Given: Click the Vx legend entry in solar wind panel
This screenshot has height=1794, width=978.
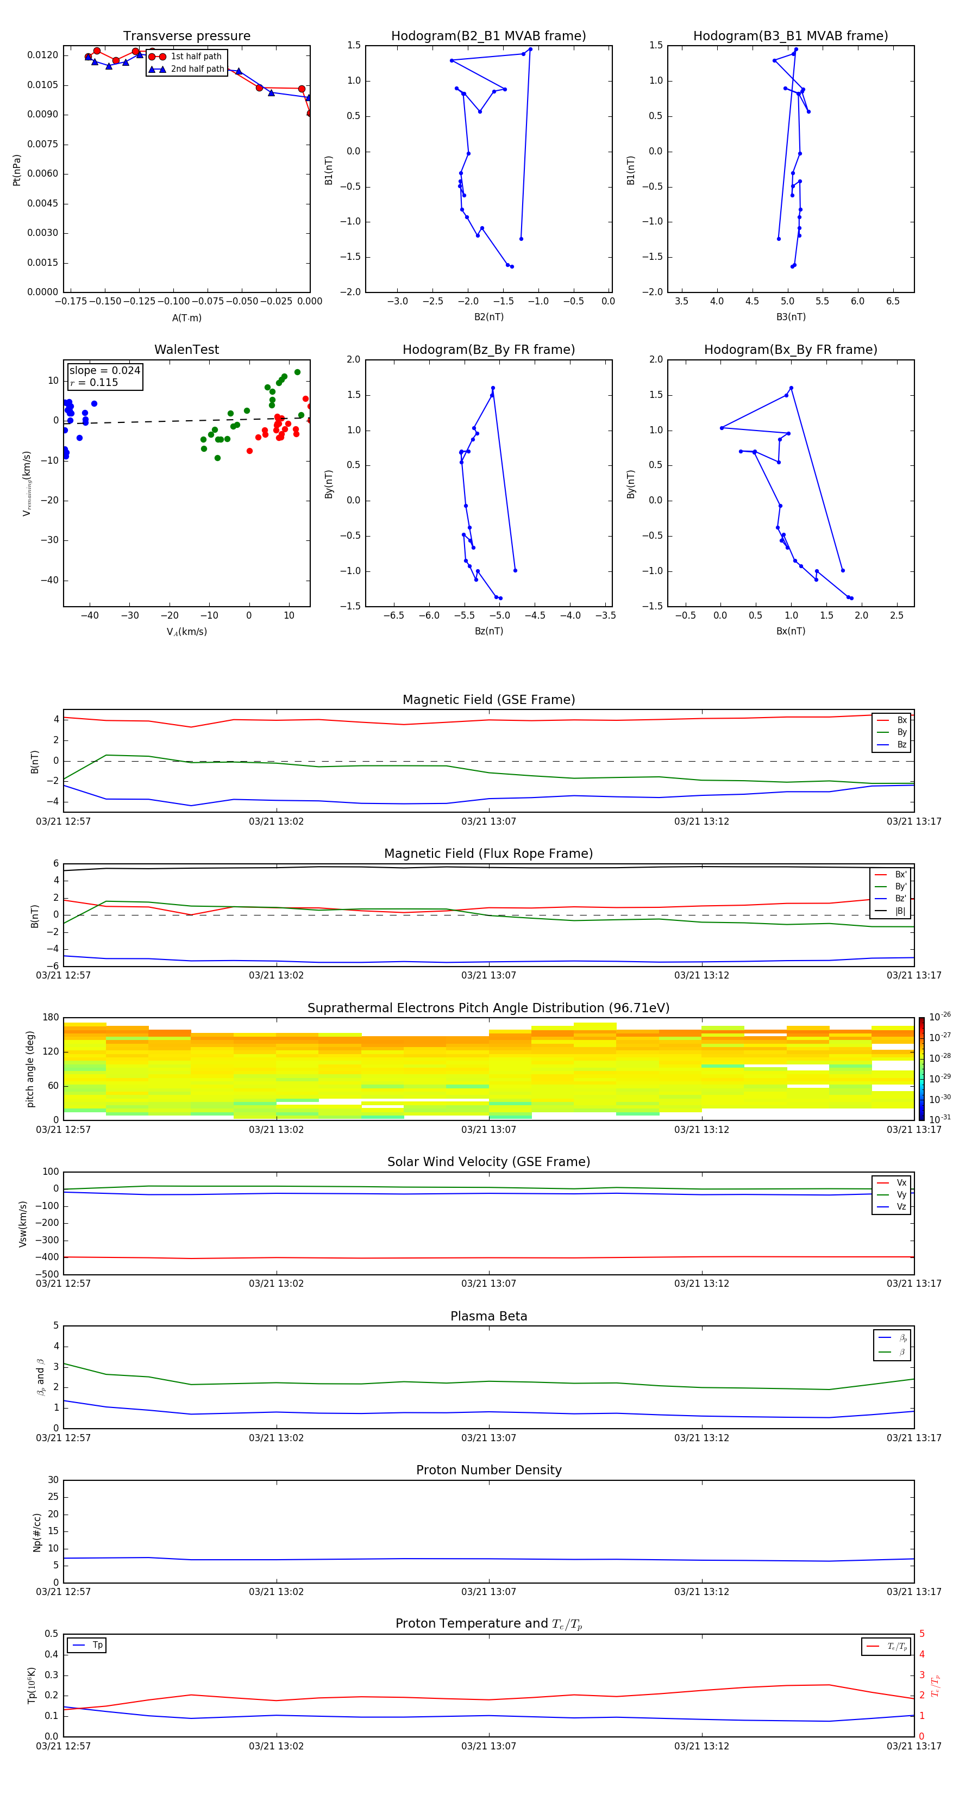Looking at the screenshot, I should (x=892, y=1182).
